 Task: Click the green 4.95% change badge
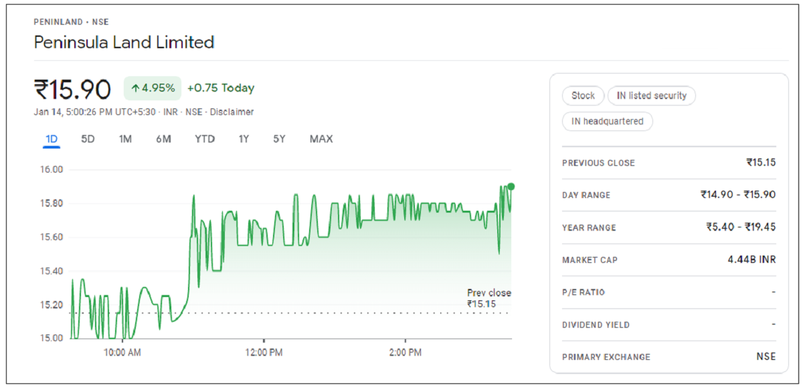point(153,88)
